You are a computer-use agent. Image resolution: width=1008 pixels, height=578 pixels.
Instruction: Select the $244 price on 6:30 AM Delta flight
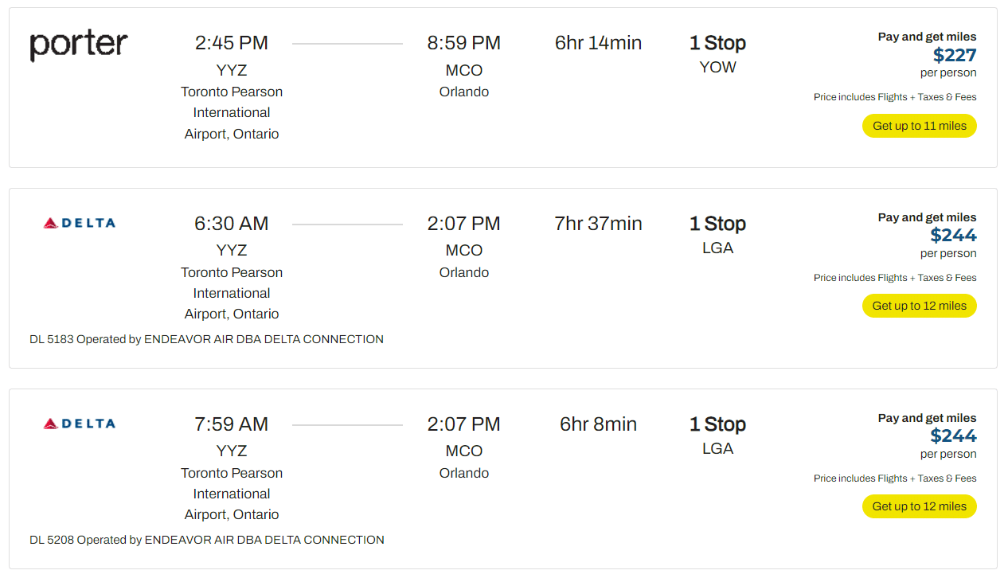tap(953, 236)
